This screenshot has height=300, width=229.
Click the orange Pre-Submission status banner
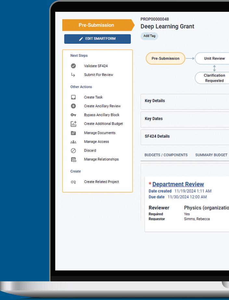(98, 25)
